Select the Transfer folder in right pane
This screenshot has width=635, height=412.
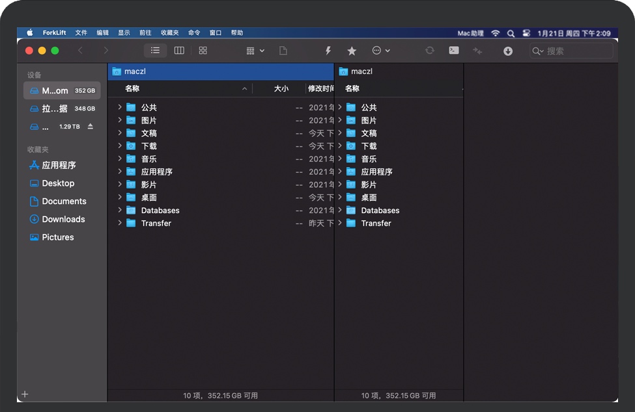(x=376, y=223)
